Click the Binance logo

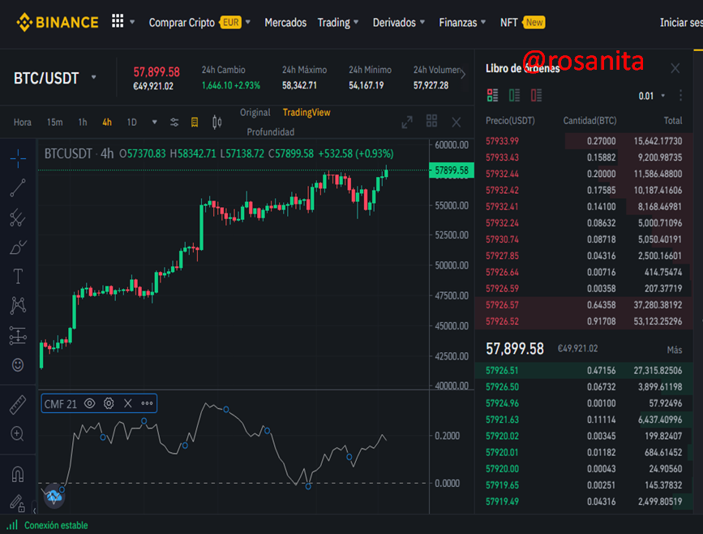[x=58, y=22]
